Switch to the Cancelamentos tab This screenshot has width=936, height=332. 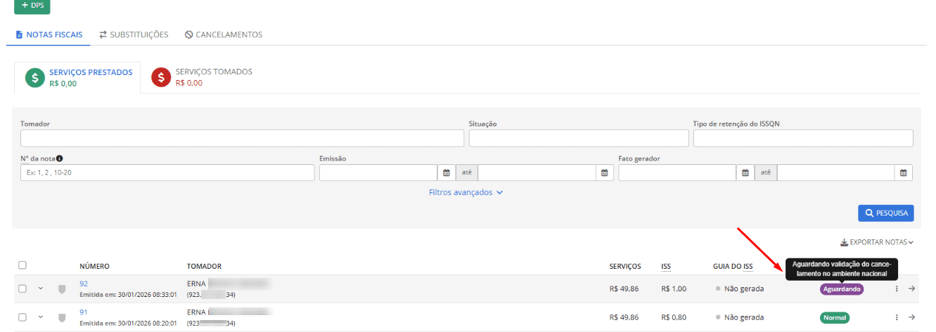[224, 34]
